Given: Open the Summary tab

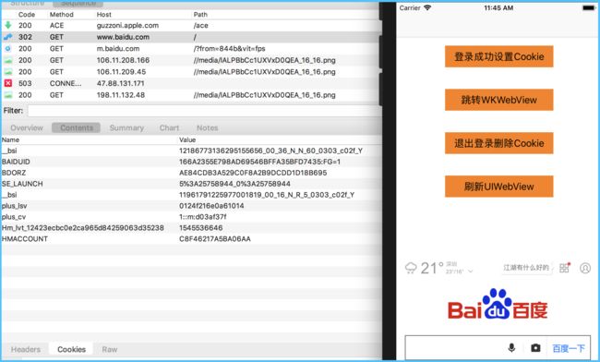Looking at the screenshot, I should click(126, 127).
